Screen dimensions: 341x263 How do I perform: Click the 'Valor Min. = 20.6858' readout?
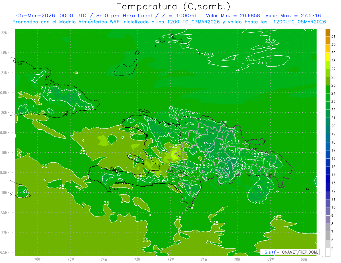(x=233, y=16)
